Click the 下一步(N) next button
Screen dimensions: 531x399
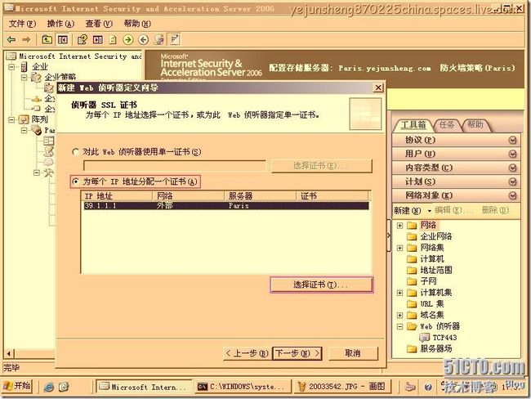(x=297, y=353)
